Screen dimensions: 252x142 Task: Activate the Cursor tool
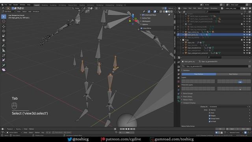point(4,21)
